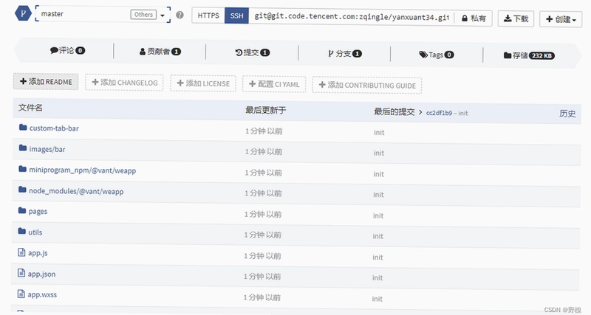This screenshot has height=315, width=591.
Task: Click the folder icon next to pages
Action: [x=22, y=210]
